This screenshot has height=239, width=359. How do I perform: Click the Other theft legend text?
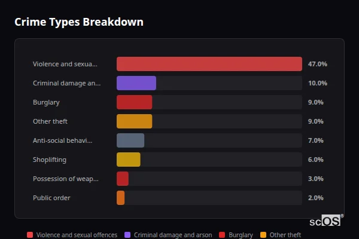[x=285, y=235]
